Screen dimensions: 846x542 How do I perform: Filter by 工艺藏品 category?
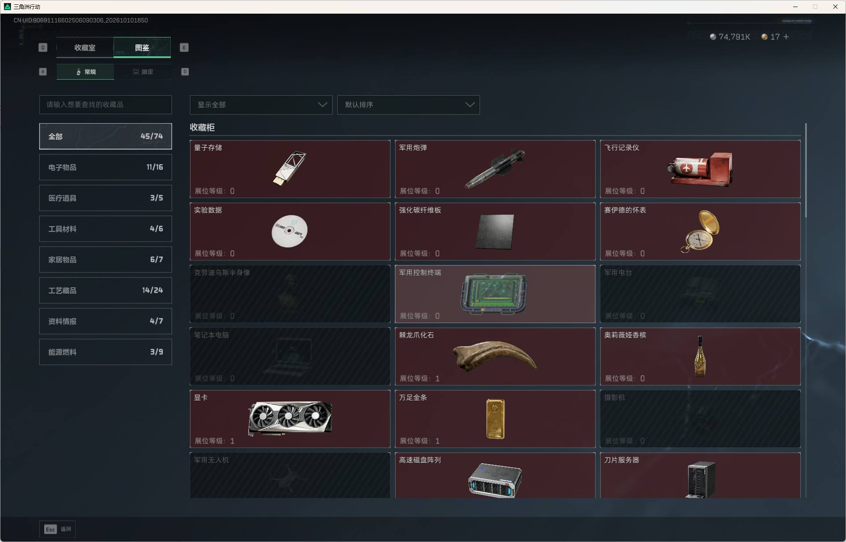coord(106,290)
